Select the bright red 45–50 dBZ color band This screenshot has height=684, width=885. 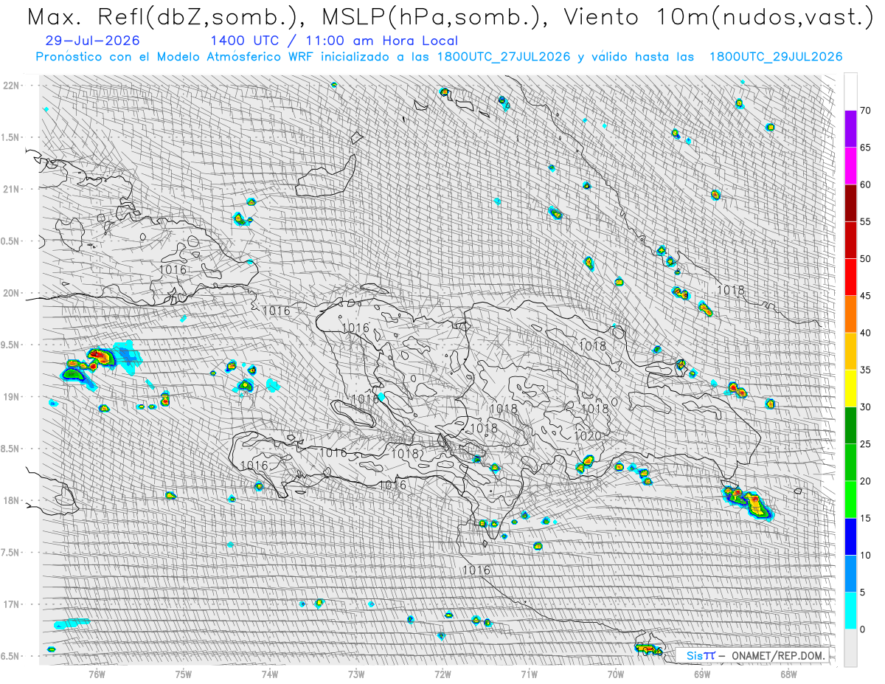tap(850, 277)
